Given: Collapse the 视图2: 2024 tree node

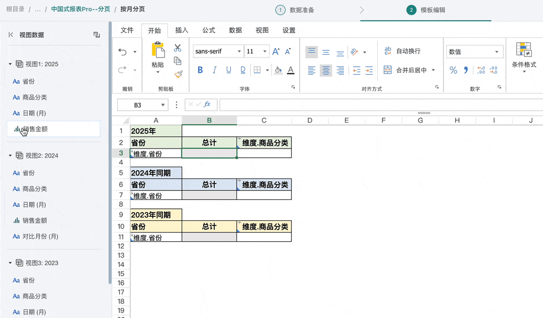Looking at the screenshot, I should [10, 155].
